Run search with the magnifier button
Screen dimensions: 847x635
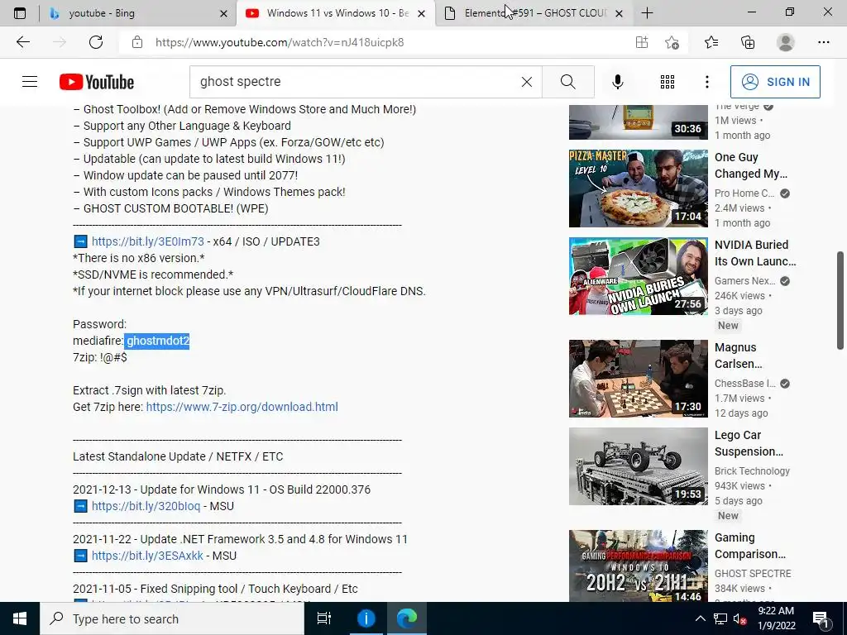point(567,82)
